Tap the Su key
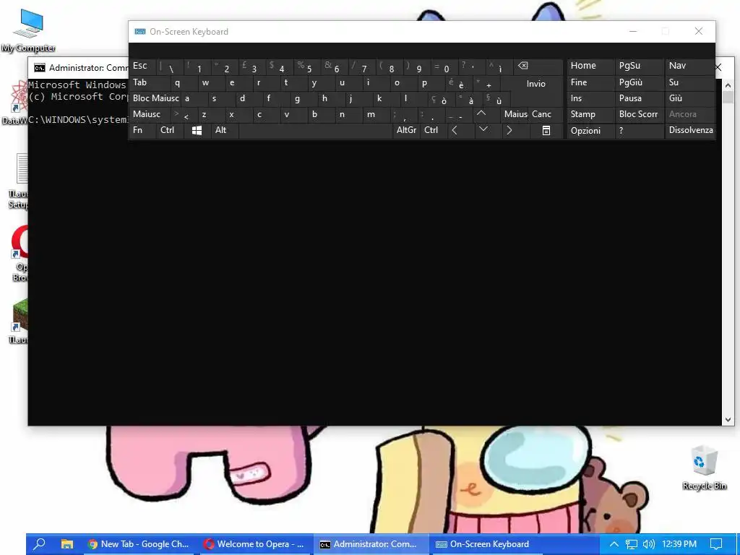This screenshot has height=555, width=740. tap(690, 82)
